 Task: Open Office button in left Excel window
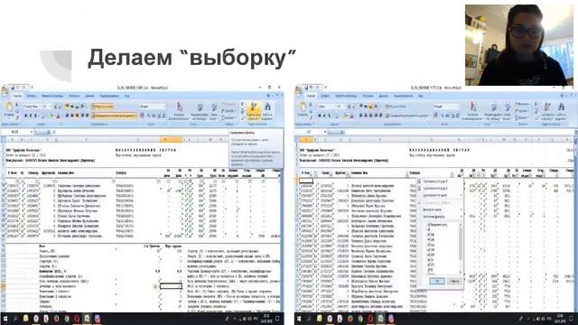(4, 90)
